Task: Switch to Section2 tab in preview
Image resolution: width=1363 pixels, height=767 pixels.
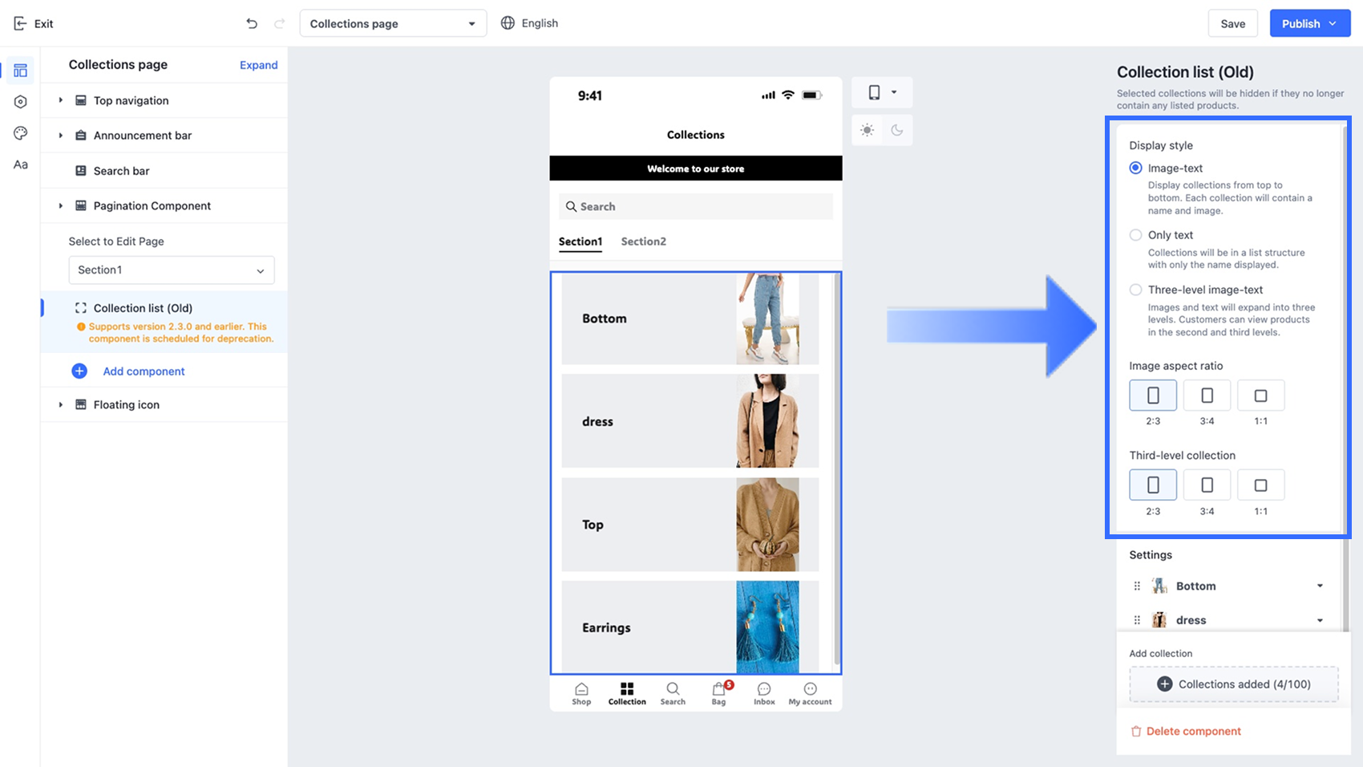Action: click(x=643, y=241)
